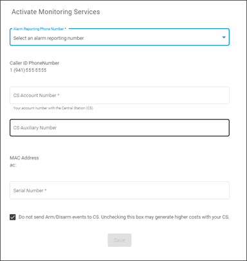Click the 'Select an alarm reporting number' field

pos(120,37)
